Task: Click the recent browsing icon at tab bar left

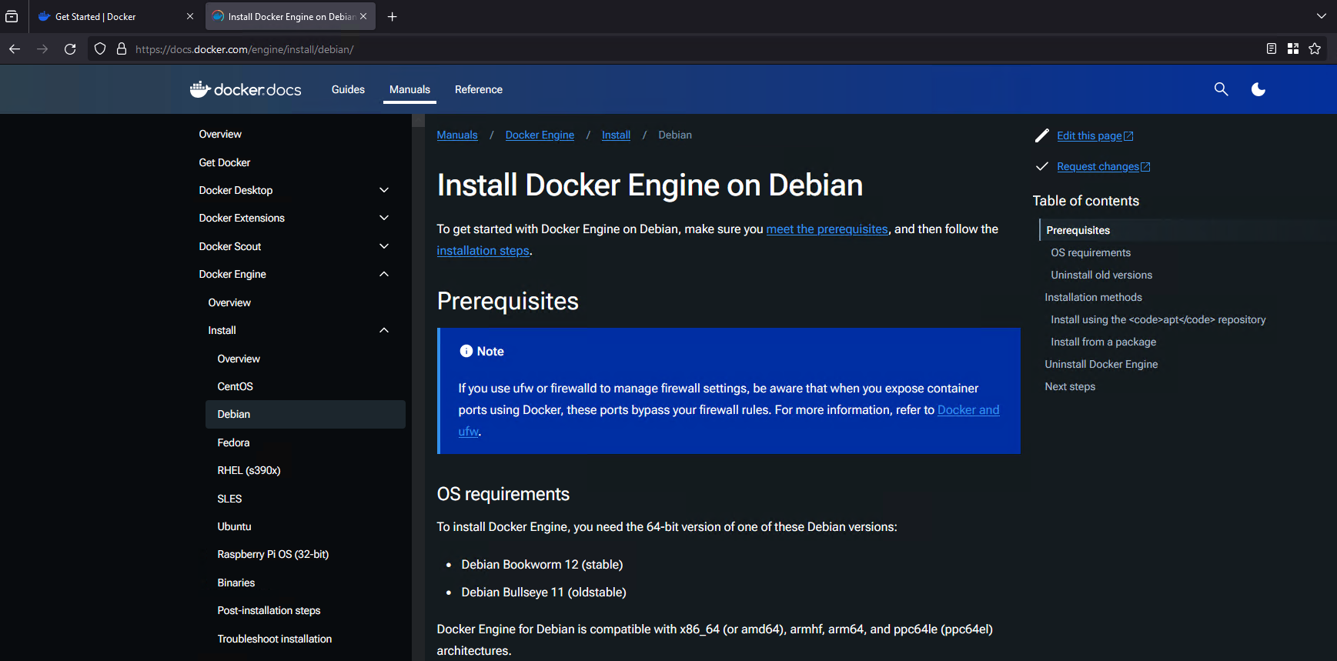Action: 12,16
